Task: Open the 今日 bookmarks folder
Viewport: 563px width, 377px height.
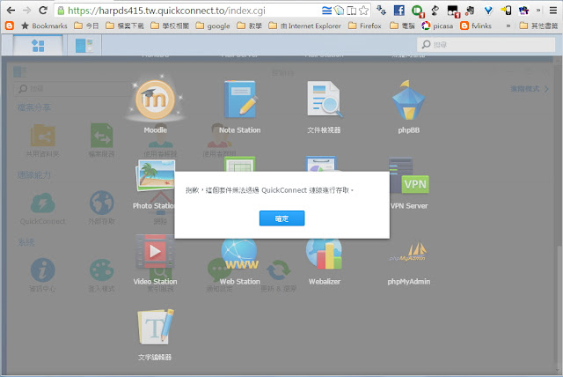Action: (x=86, y=26)
